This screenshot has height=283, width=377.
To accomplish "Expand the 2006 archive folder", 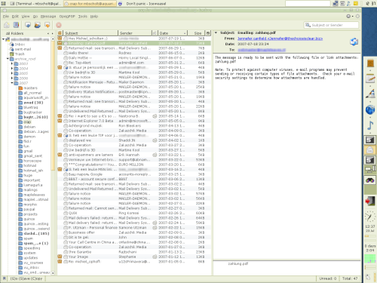I will [12, 78].
